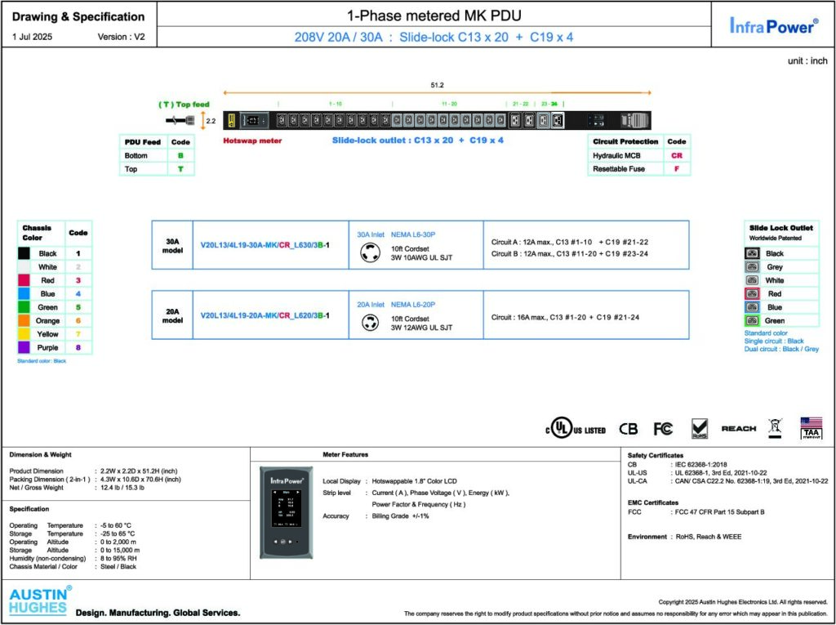The width and height of the screenshot is (836, 625).
Task: Click the Green chassis color swatch
Action: 24,307
